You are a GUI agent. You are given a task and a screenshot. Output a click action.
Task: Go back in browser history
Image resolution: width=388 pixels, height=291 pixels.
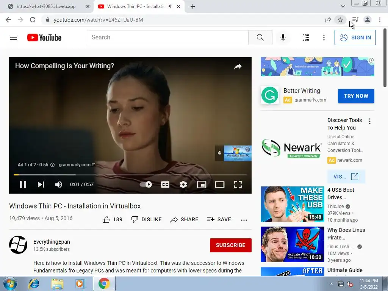[8, 20]
